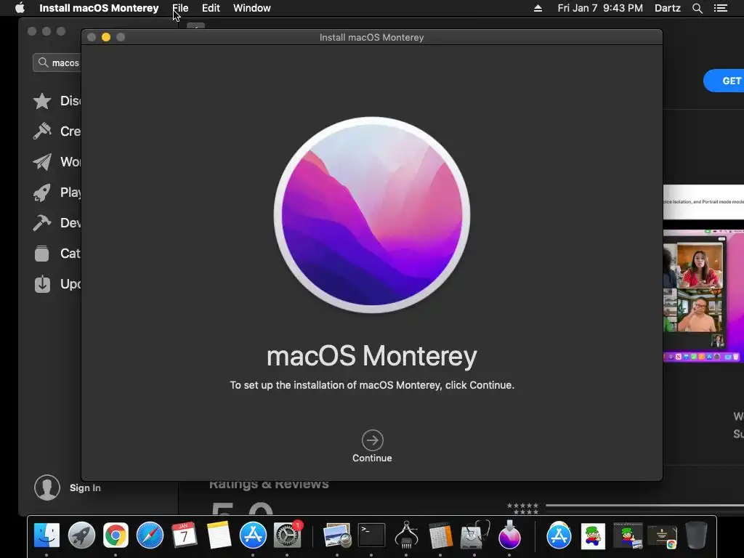Screen dimensions: 744x558
Task: Open App Store icon next to Notes in Dock
Action: point(253,535)
